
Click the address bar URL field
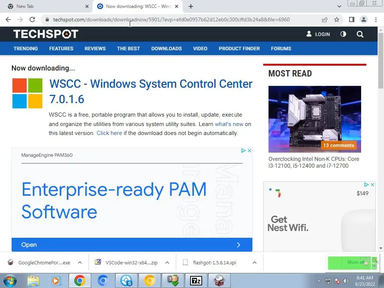(x=171, y=19)
